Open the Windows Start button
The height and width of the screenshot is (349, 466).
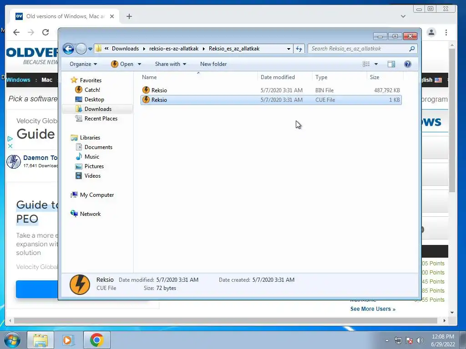(x=12, y=340)
